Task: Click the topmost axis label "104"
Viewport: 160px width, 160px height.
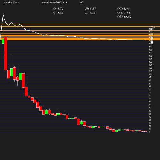Action: [x=153, y=27]
